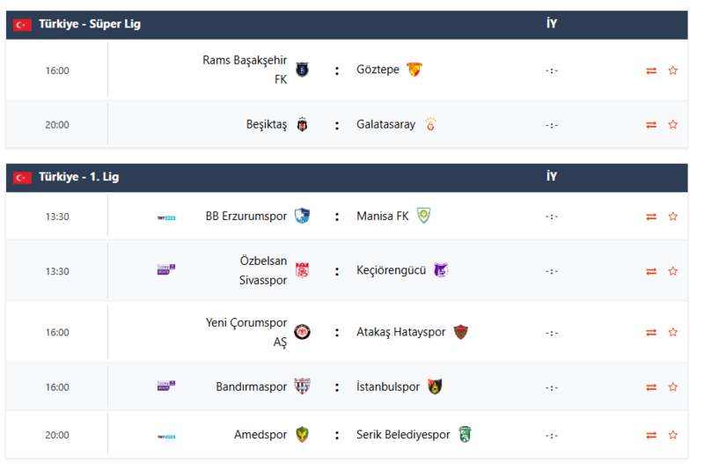Star the Başakşehir vs Göztepe match
This screenshot has height=464, width=704.
pos(673,70)
